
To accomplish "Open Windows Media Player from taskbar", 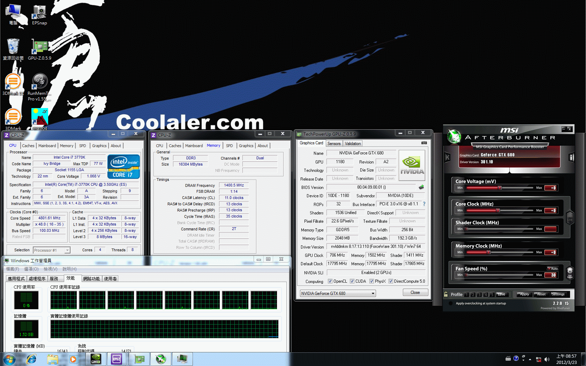I will (73, 359).
